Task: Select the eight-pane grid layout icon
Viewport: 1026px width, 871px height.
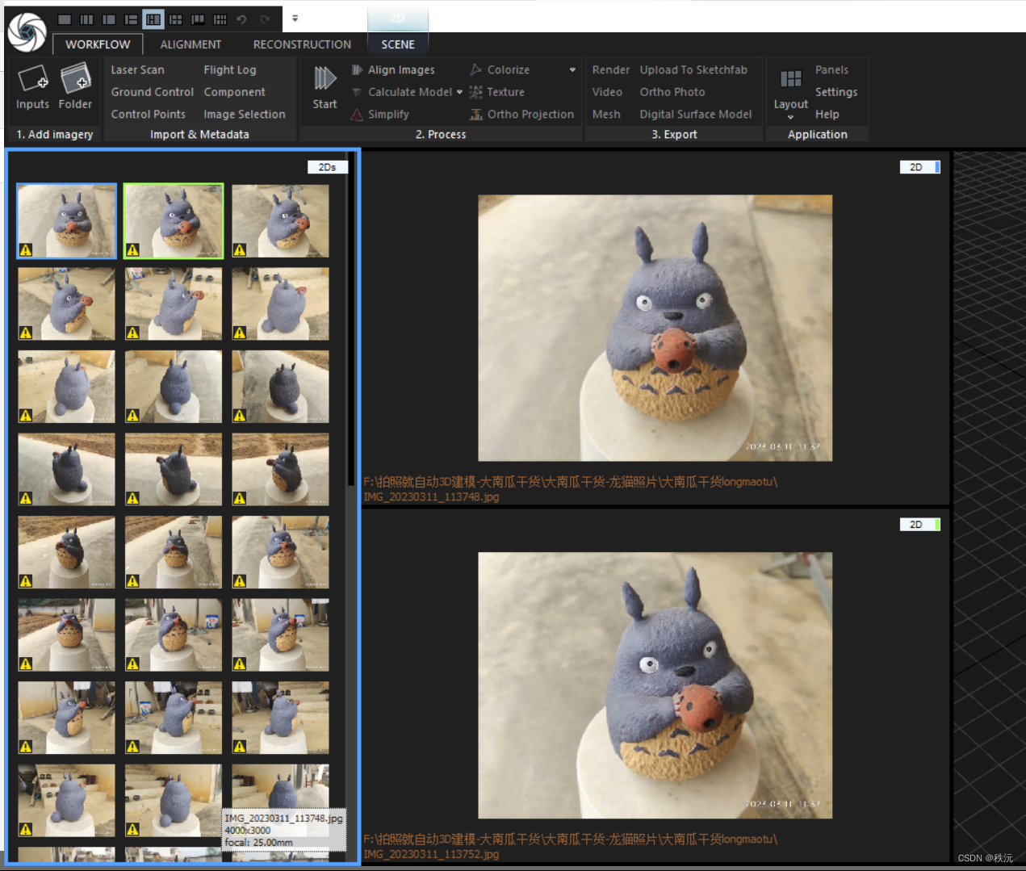Action: (220, 19)
